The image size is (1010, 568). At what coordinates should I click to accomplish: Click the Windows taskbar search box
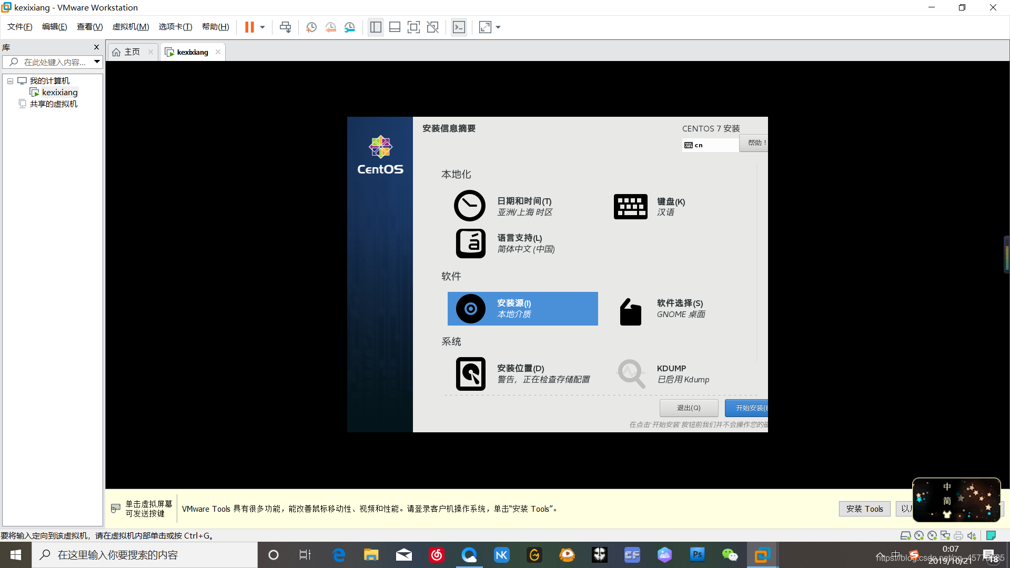click(x=145, y=555)
